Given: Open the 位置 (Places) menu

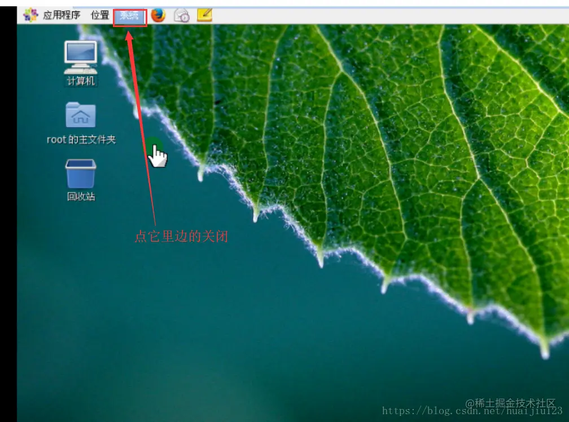Looking at the screenshot, I should (100, 15).
